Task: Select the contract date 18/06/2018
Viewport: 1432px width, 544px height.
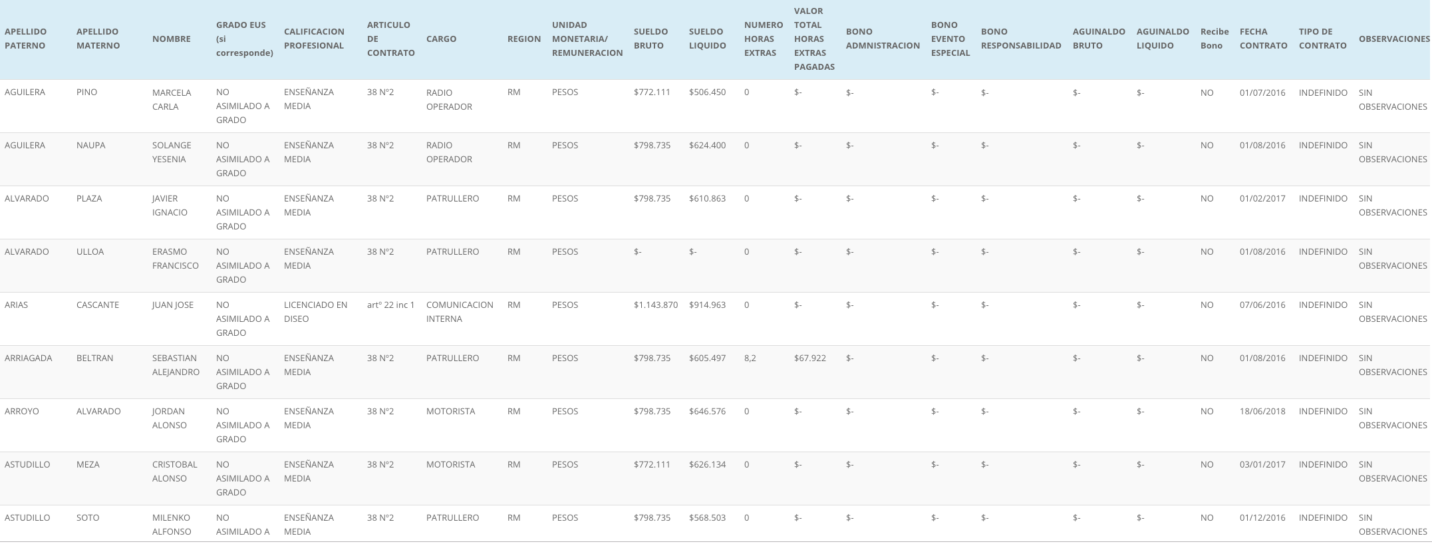Action: [1262, 411]
